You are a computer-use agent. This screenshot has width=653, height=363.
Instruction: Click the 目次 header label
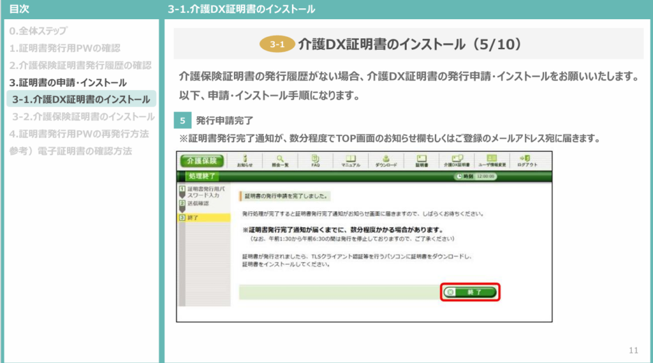(x=19, y=9)
